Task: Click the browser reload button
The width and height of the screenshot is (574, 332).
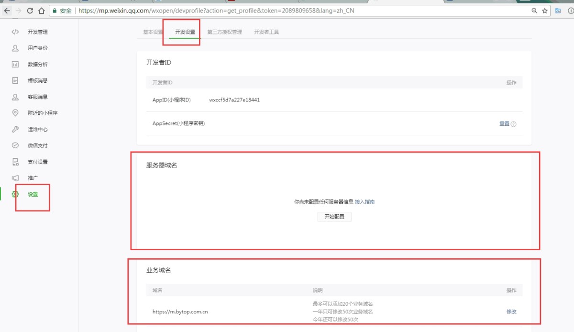Action: (30, 11)
